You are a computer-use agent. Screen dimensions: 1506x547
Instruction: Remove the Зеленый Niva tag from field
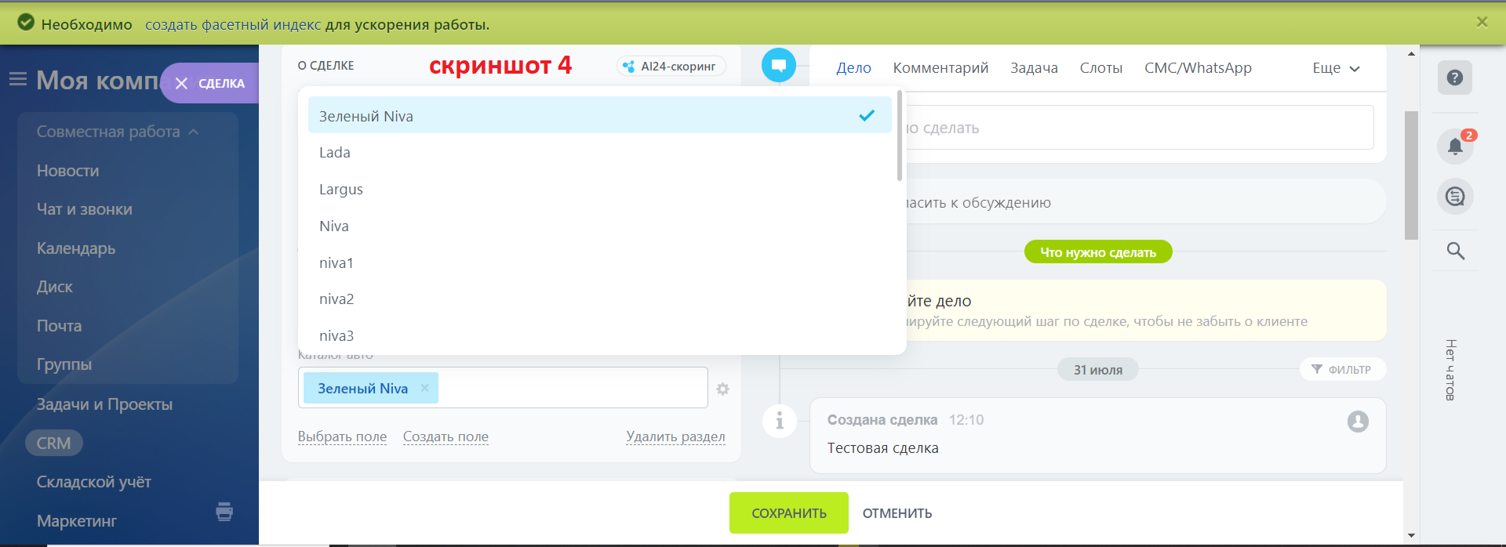click(424, 388)
